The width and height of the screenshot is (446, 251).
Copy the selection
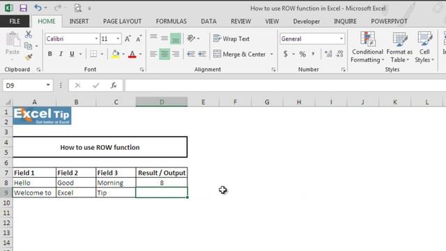click(28, 46)
